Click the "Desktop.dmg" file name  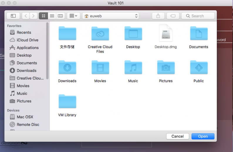pyautogui.click(x=166, y=47)
